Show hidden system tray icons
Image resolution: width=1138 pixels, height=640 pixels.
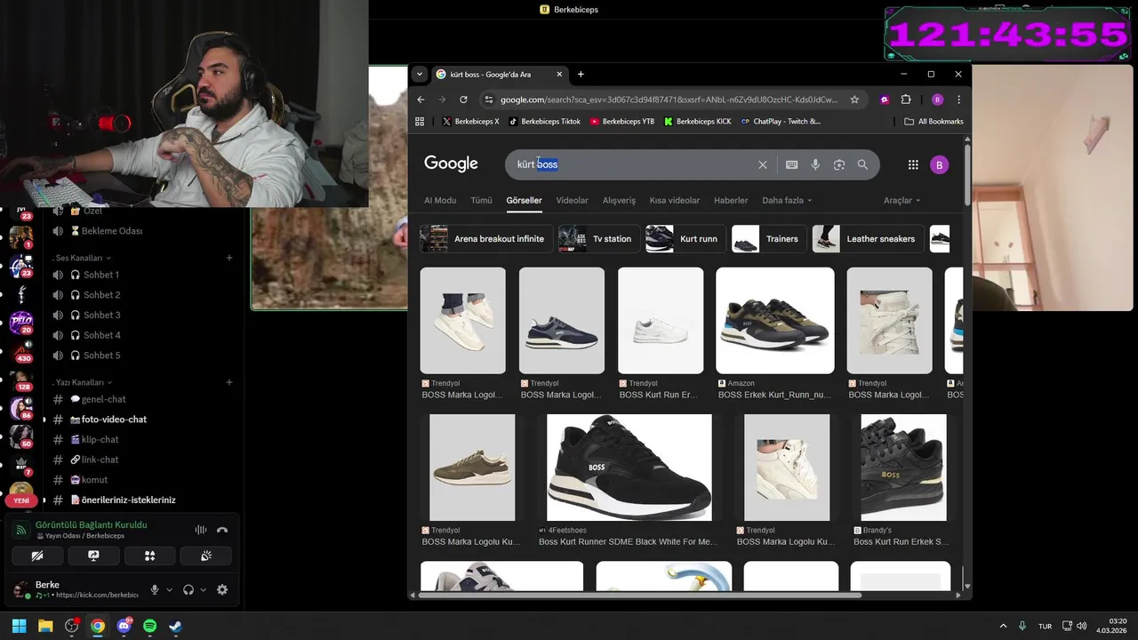pyautogui.click(x=1004, y=626)
